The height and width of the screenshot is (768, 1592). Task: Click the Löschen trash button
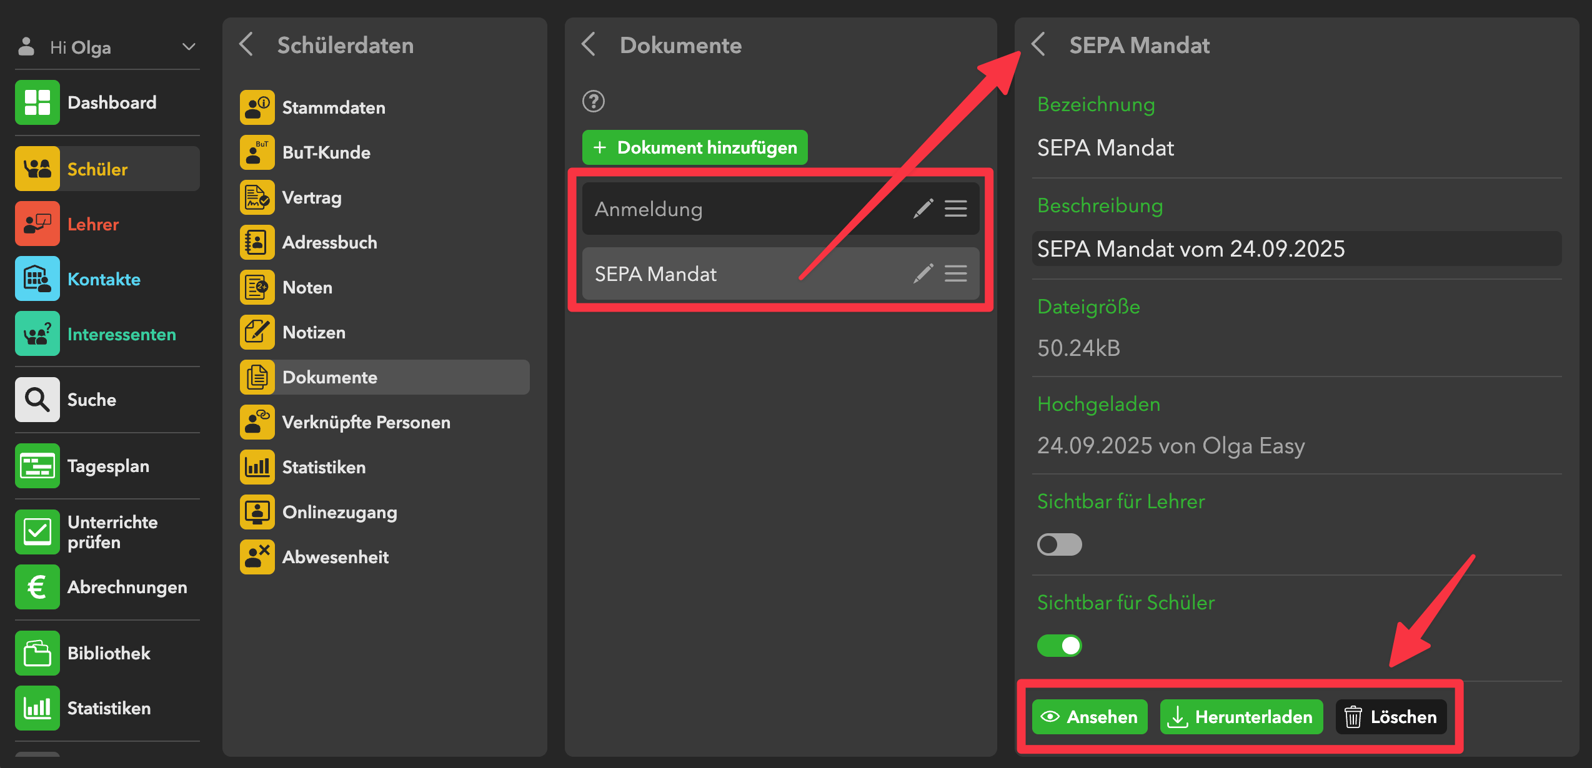[1391, 717]
